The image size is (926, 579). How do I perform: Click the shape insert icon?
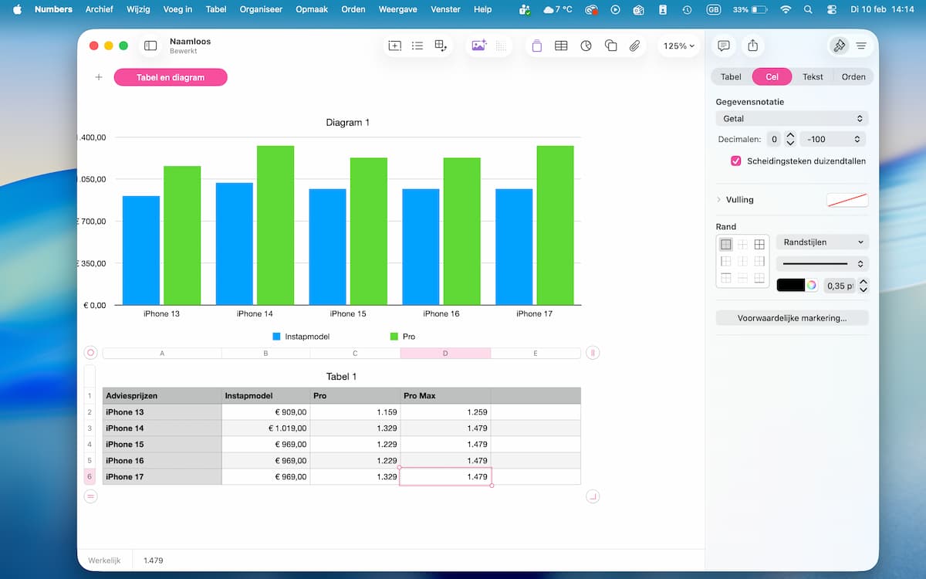tap(610, 46)
